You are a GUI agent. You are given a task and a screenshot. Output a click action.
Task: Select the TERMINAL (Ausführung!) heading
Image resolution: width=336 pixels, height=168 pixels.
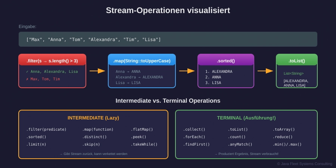(246, 118)
